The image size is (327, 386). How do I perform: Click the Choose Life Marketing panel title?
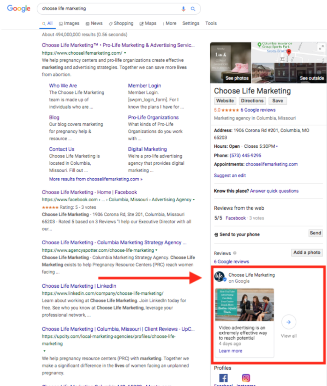click(x=252, y=91)
